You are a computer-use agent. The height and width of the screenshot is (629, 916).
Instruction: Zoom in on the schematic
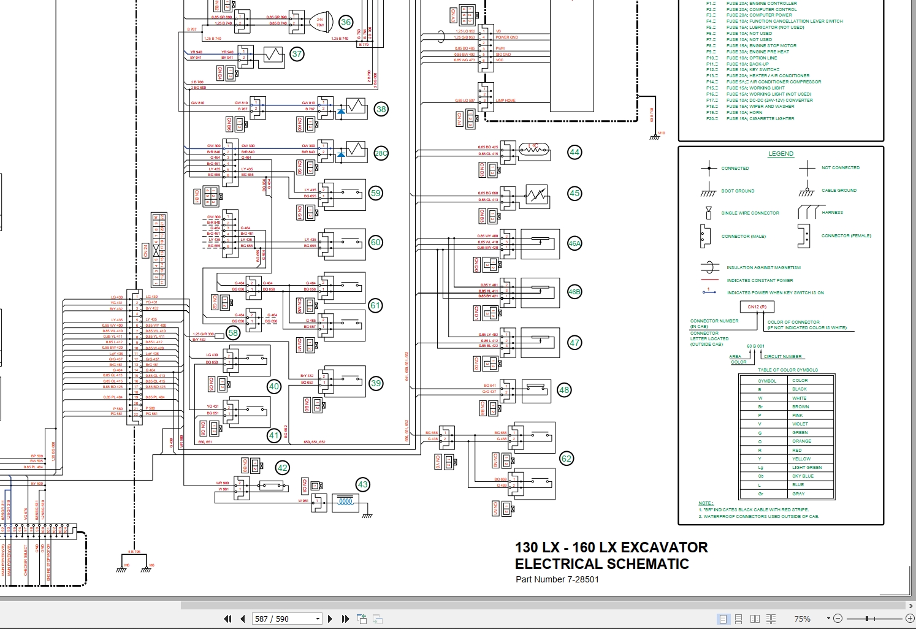910,619
